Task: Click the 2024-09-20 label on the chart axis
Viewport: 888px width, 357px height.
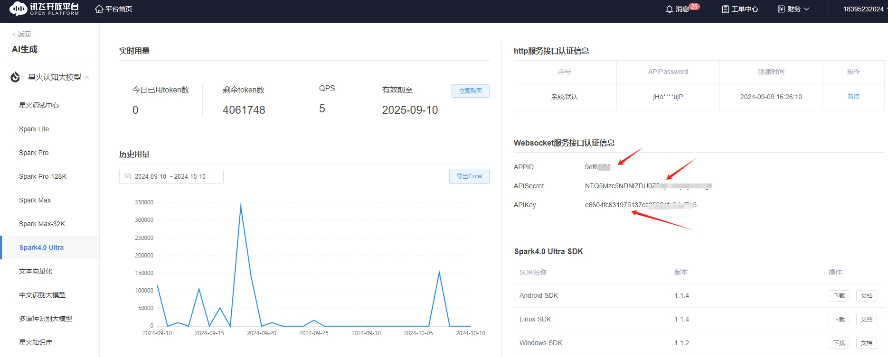Action: 262,333
